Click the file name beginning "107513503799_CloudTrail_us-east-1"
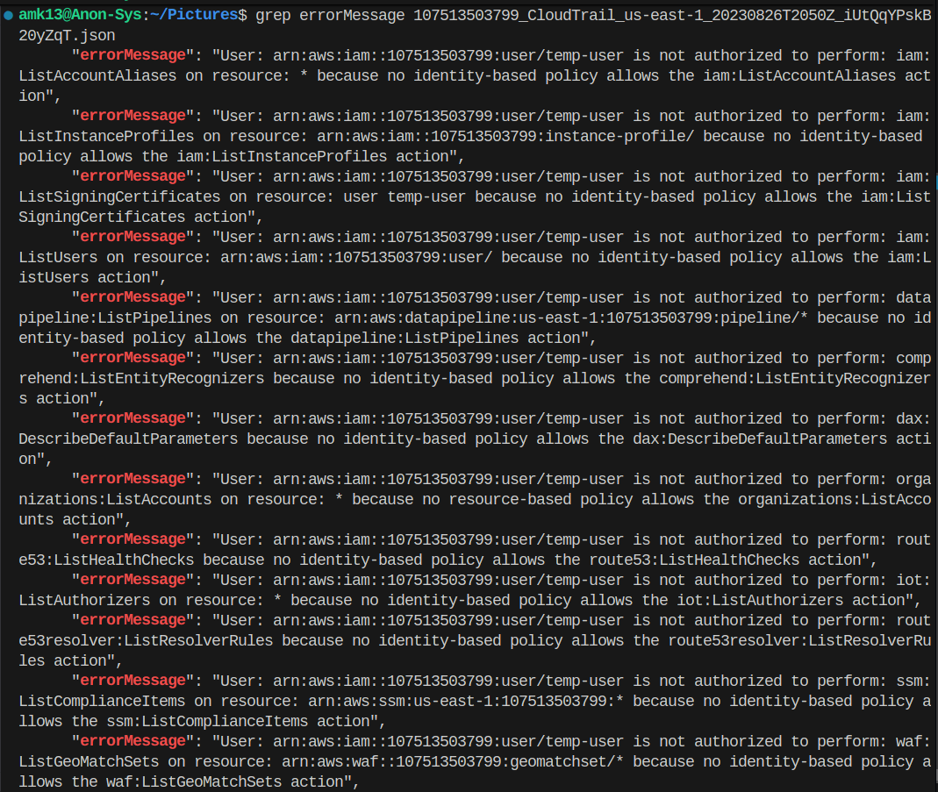Image resolution: width=938 pixels, height=792 pixels. (x=672, y=15)
